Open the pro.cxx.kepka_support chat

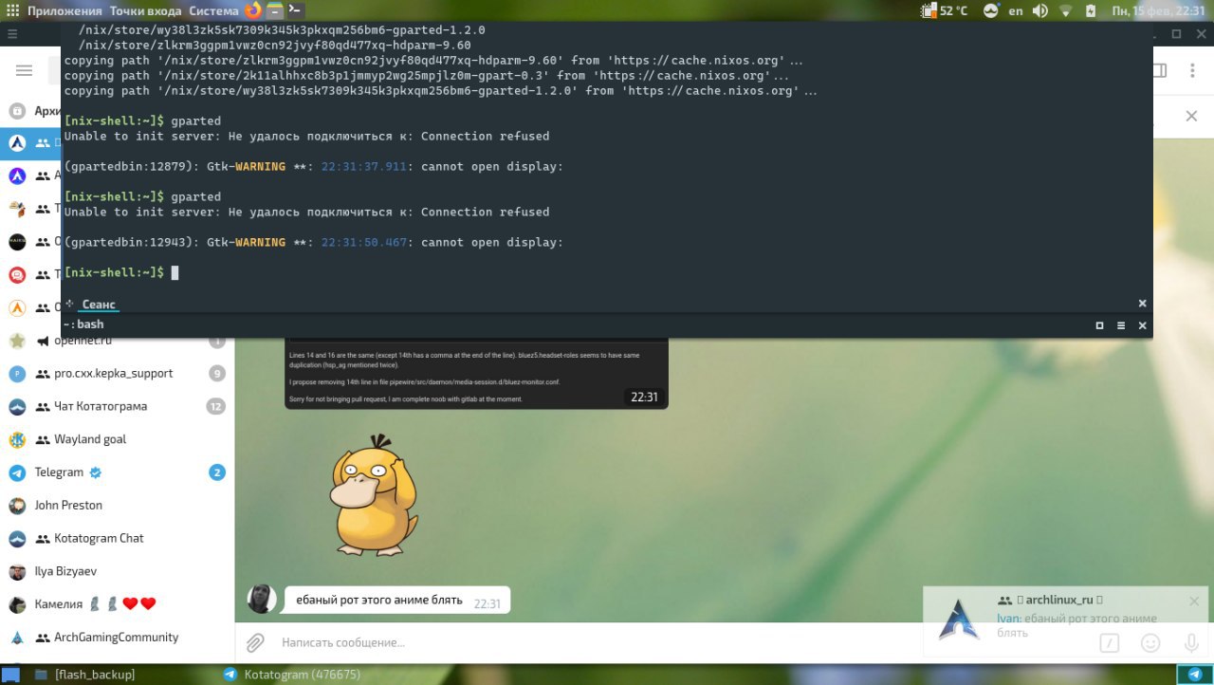118,373
